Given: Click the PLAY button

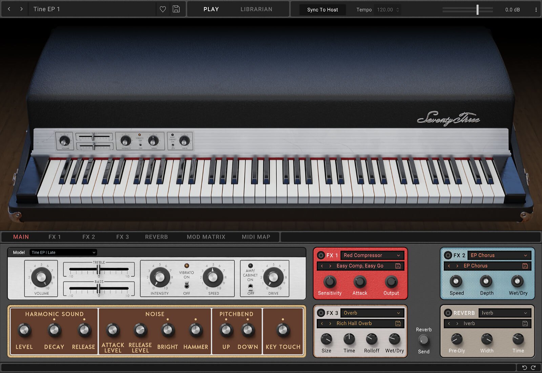Looking at the screenshot, I should pyautogui.click(x=211, y=9).
